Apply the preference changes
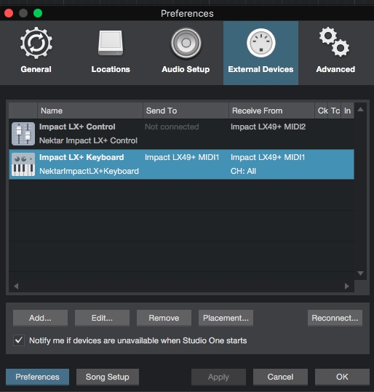374x392 pixels. tap(218, 377)
